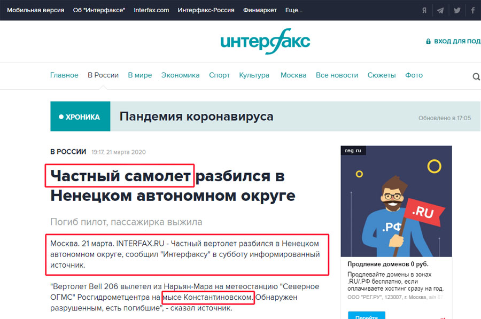Open the Facebook icon in top bar

473,10
